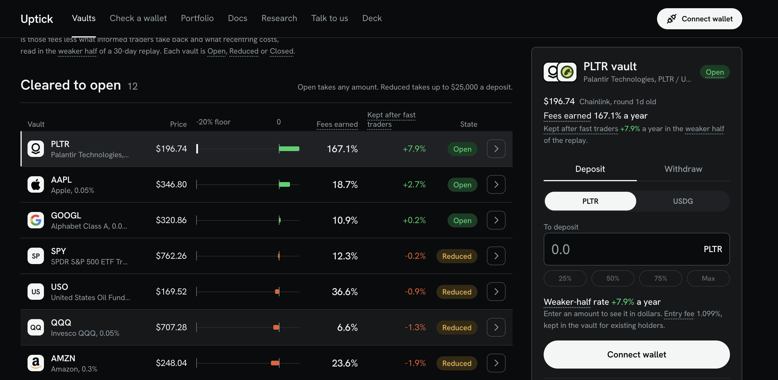Click the weaker half link in intro

[x=78, y=51]
